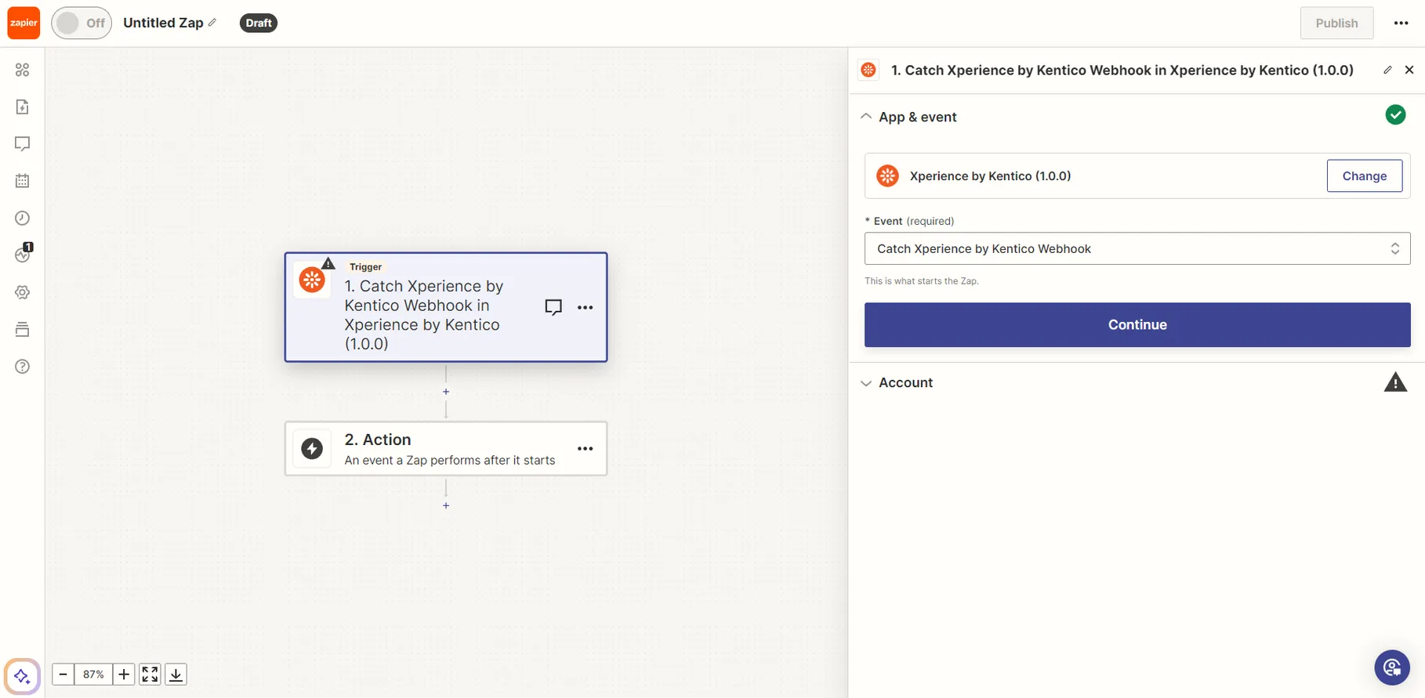Screen dimensions: 1425x698
Task: Edit the Untitled Zap name pencil icon
Action: (212, 23)
